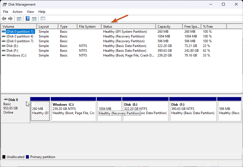Image resolution: width=243 pixels, height=167 pixels.
Task: Click drive icon beside Disk 0 partition 4
Action: [x=4, y=36]
